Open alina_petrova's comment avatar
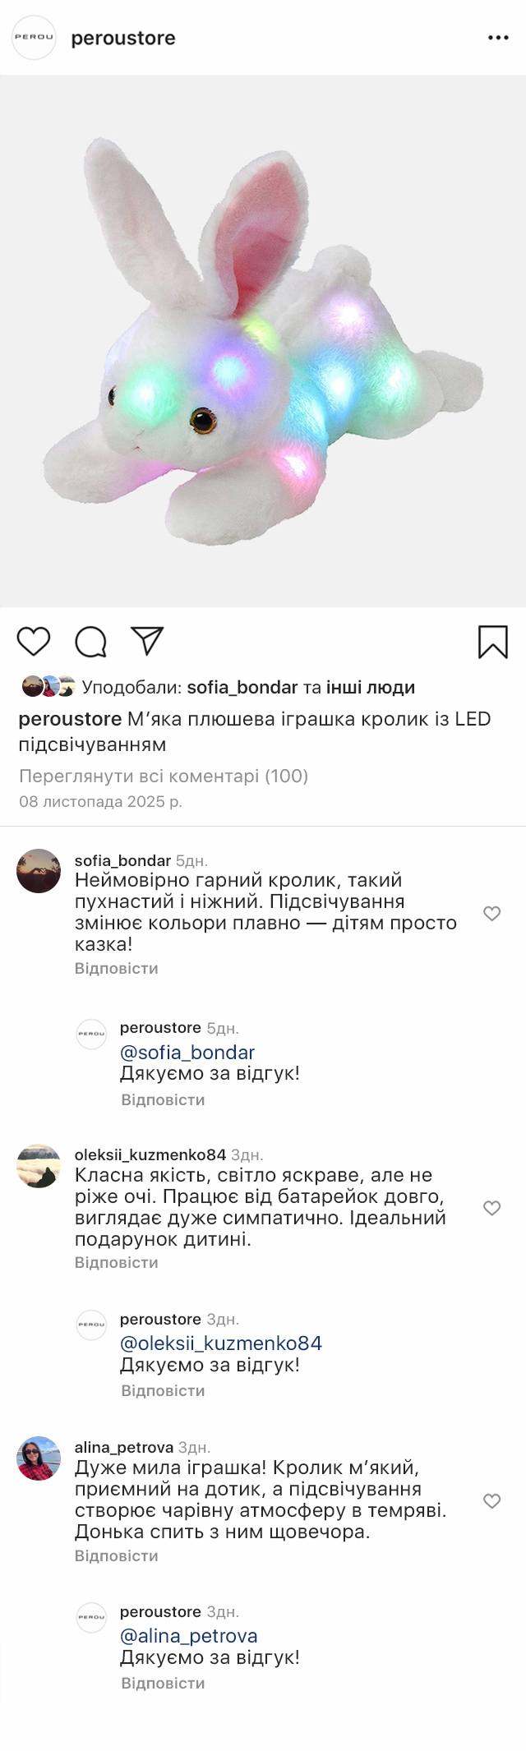Image resolution: width=526 pixels, height=1751 pixels. pos(39,1458)
